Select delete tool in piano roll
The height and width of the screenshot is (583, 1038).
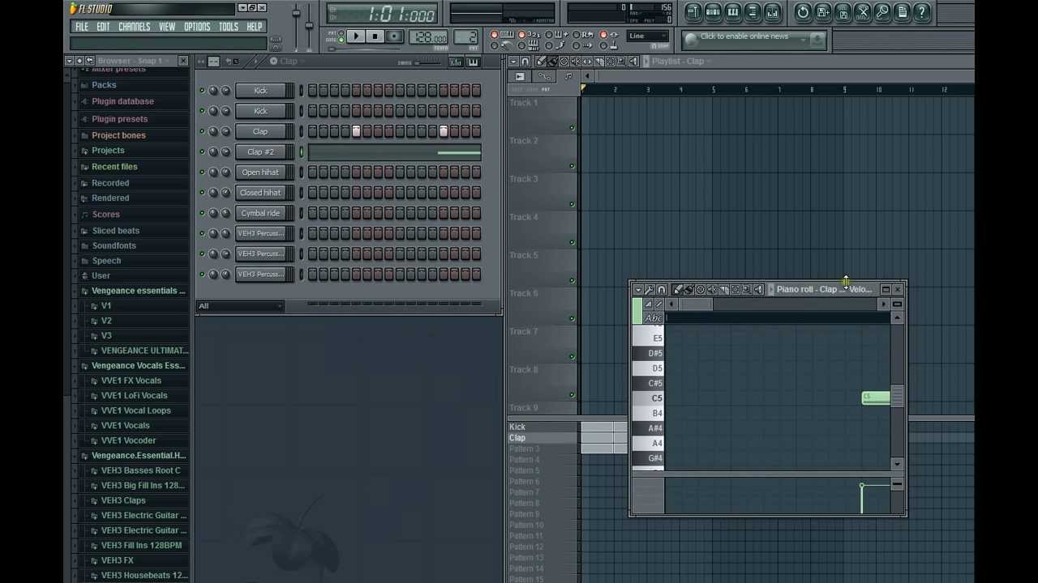700,289
